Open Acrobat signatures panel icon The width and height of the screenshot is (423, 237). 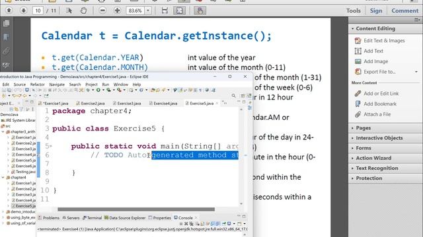6,65
